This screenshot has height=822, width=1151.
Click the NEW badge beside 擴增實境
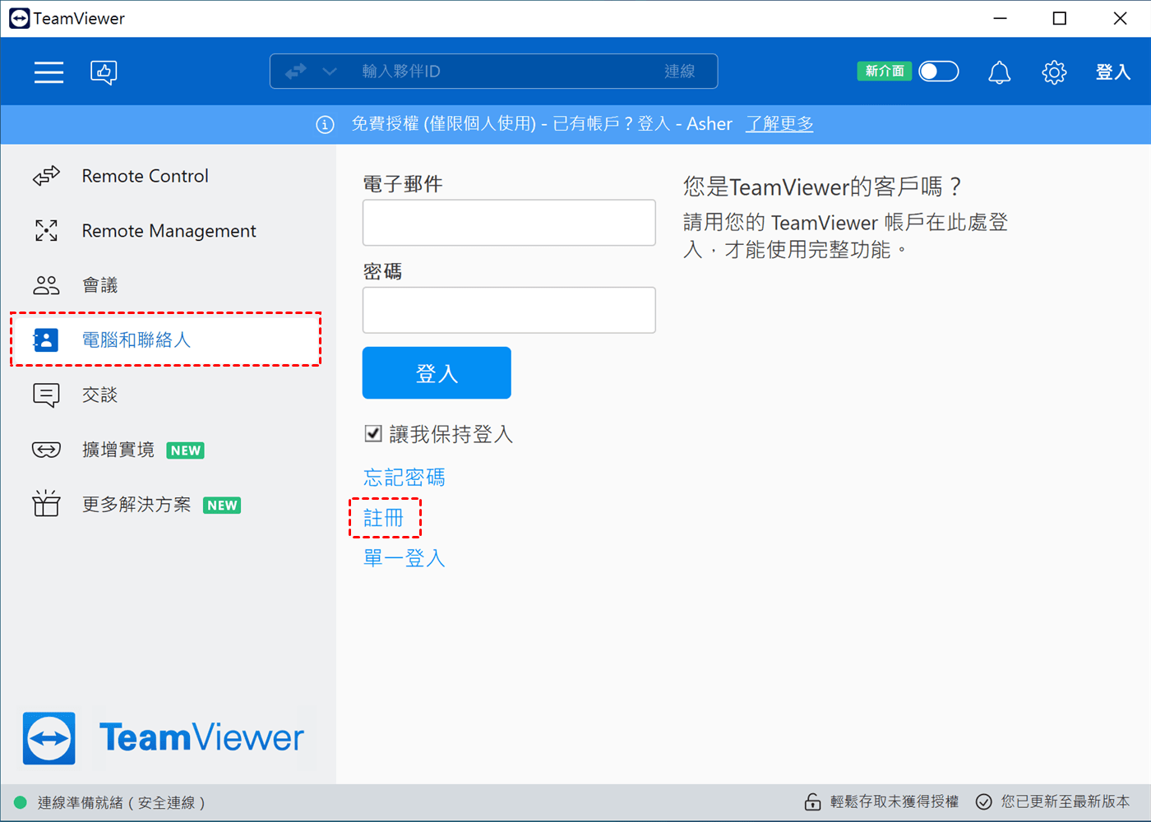(186, 450)
